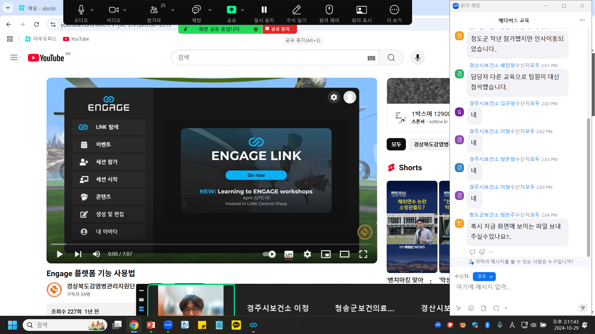Close annotations with the 주석 닫기 pencil
Screen dimensions: 595x334
click(x=296, y=13)
